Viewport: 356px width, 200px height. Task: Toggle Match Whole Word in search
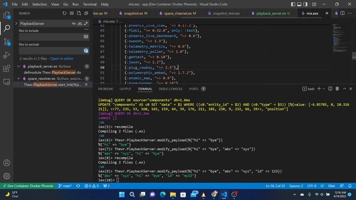80,23
